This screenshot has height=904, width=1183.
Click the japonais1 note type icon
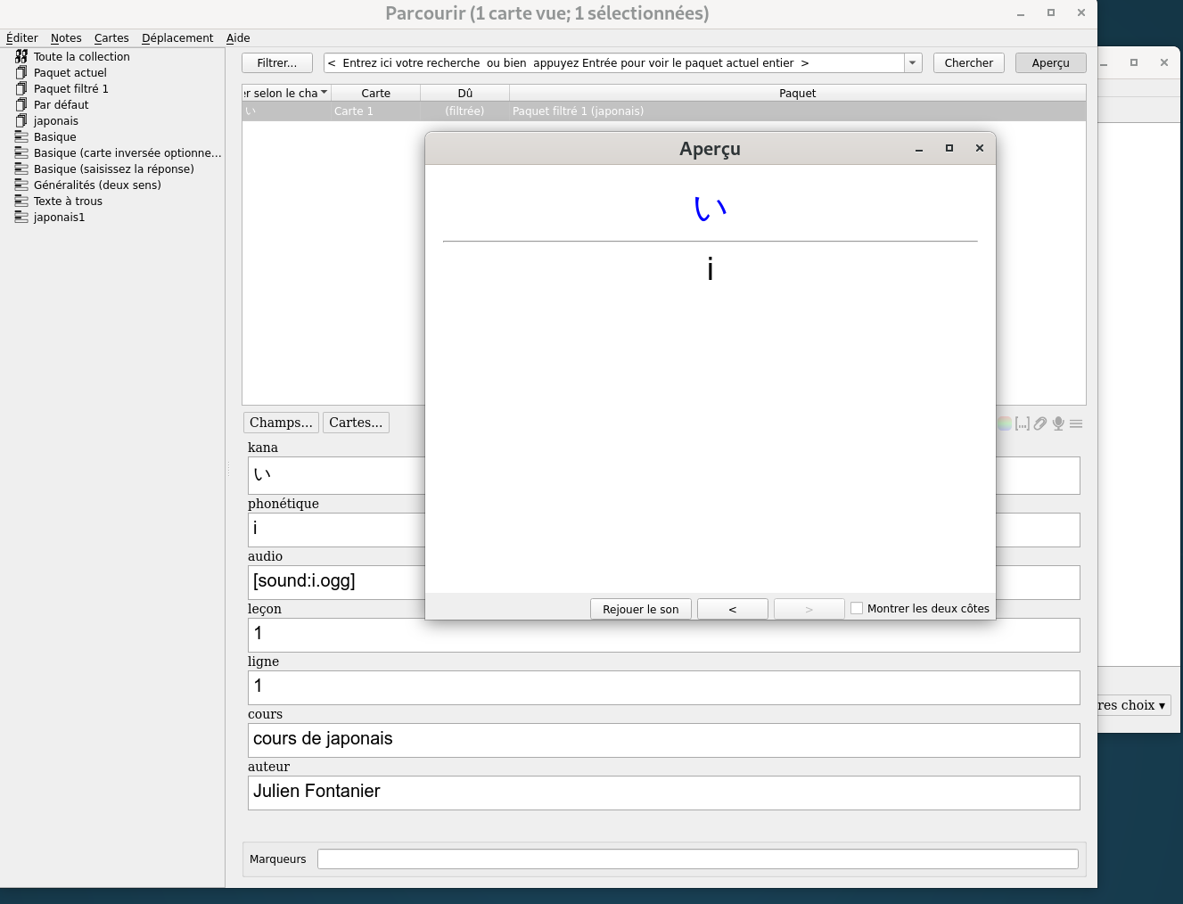(x=21, y=217)
